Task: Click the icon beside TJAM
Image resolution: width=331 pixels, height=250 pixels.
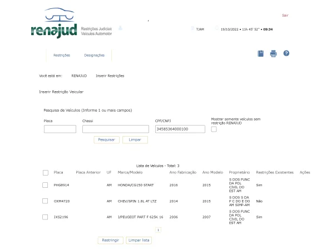Action: coord(192,28)
